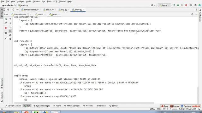Screen dimensions: 202x113
Task: Open the VCS menu
Action: pos(55,2)
